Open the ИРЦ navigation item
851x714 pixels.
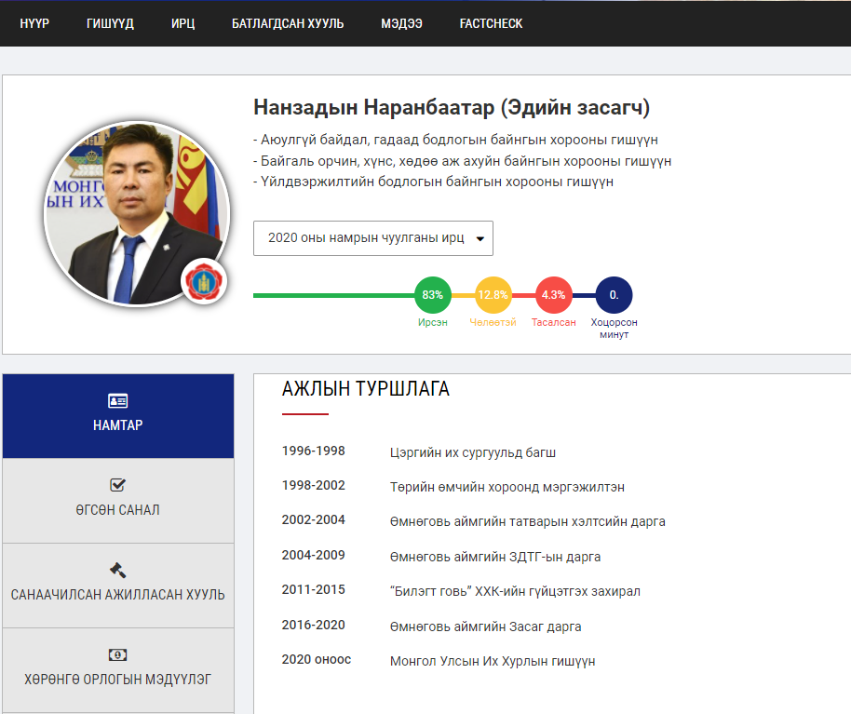click(x=182, y=24)
